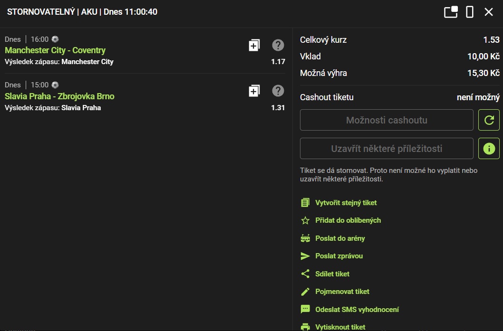Viewport: 503px width, 331px height.
Task: Click the odds value 1.31
Action: (278, 108)
